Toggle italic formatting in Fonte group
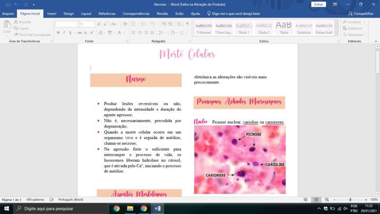The image size is (380, 214). tap(64, 32)
